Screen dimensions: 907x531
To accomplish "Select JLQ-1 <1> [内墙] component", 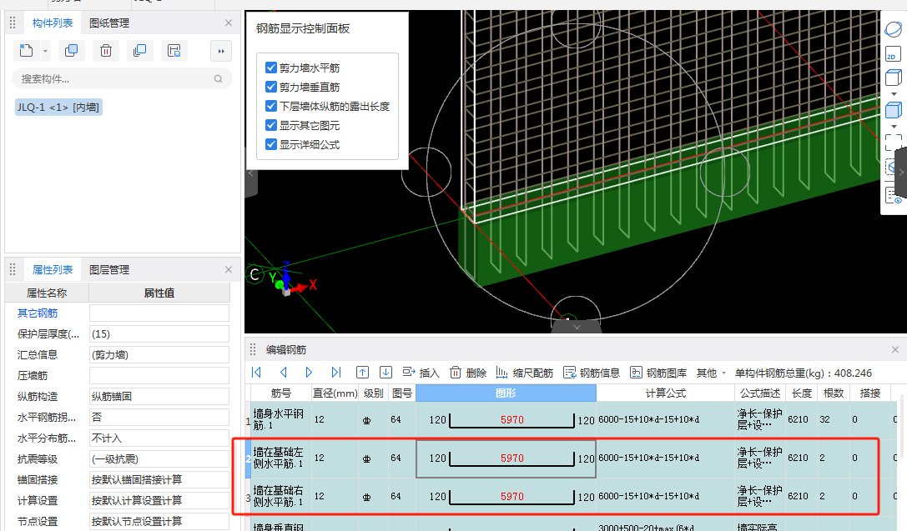I will [x=58, y=107].
